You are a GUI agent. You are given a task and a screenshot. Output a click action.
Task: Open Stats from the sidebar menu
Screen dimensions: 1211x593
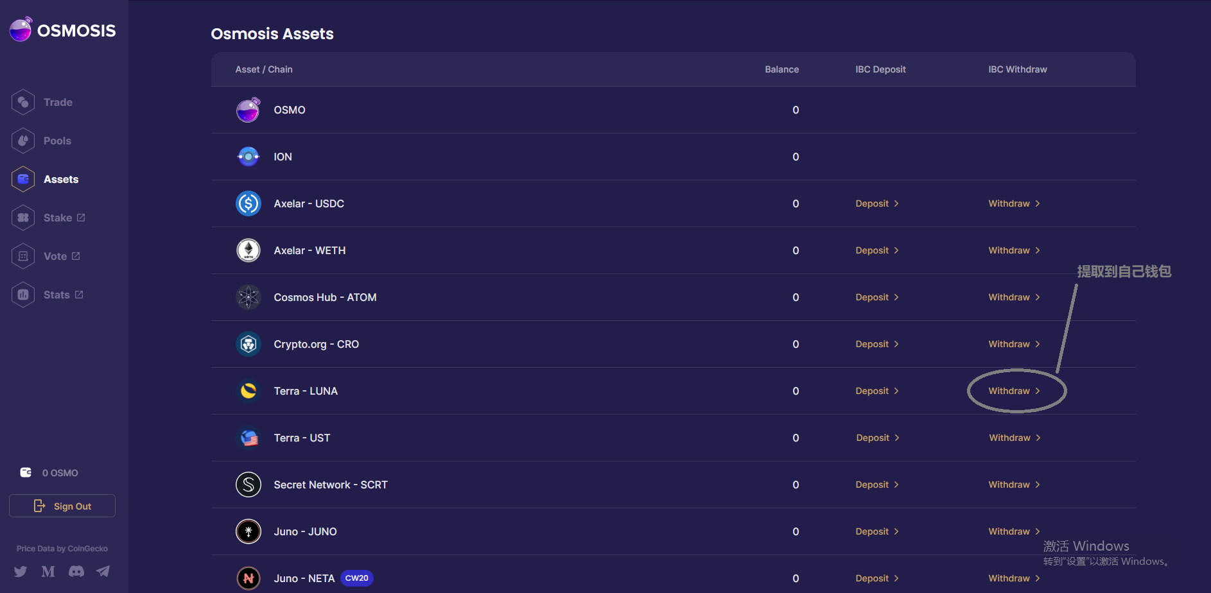point(57,295)
